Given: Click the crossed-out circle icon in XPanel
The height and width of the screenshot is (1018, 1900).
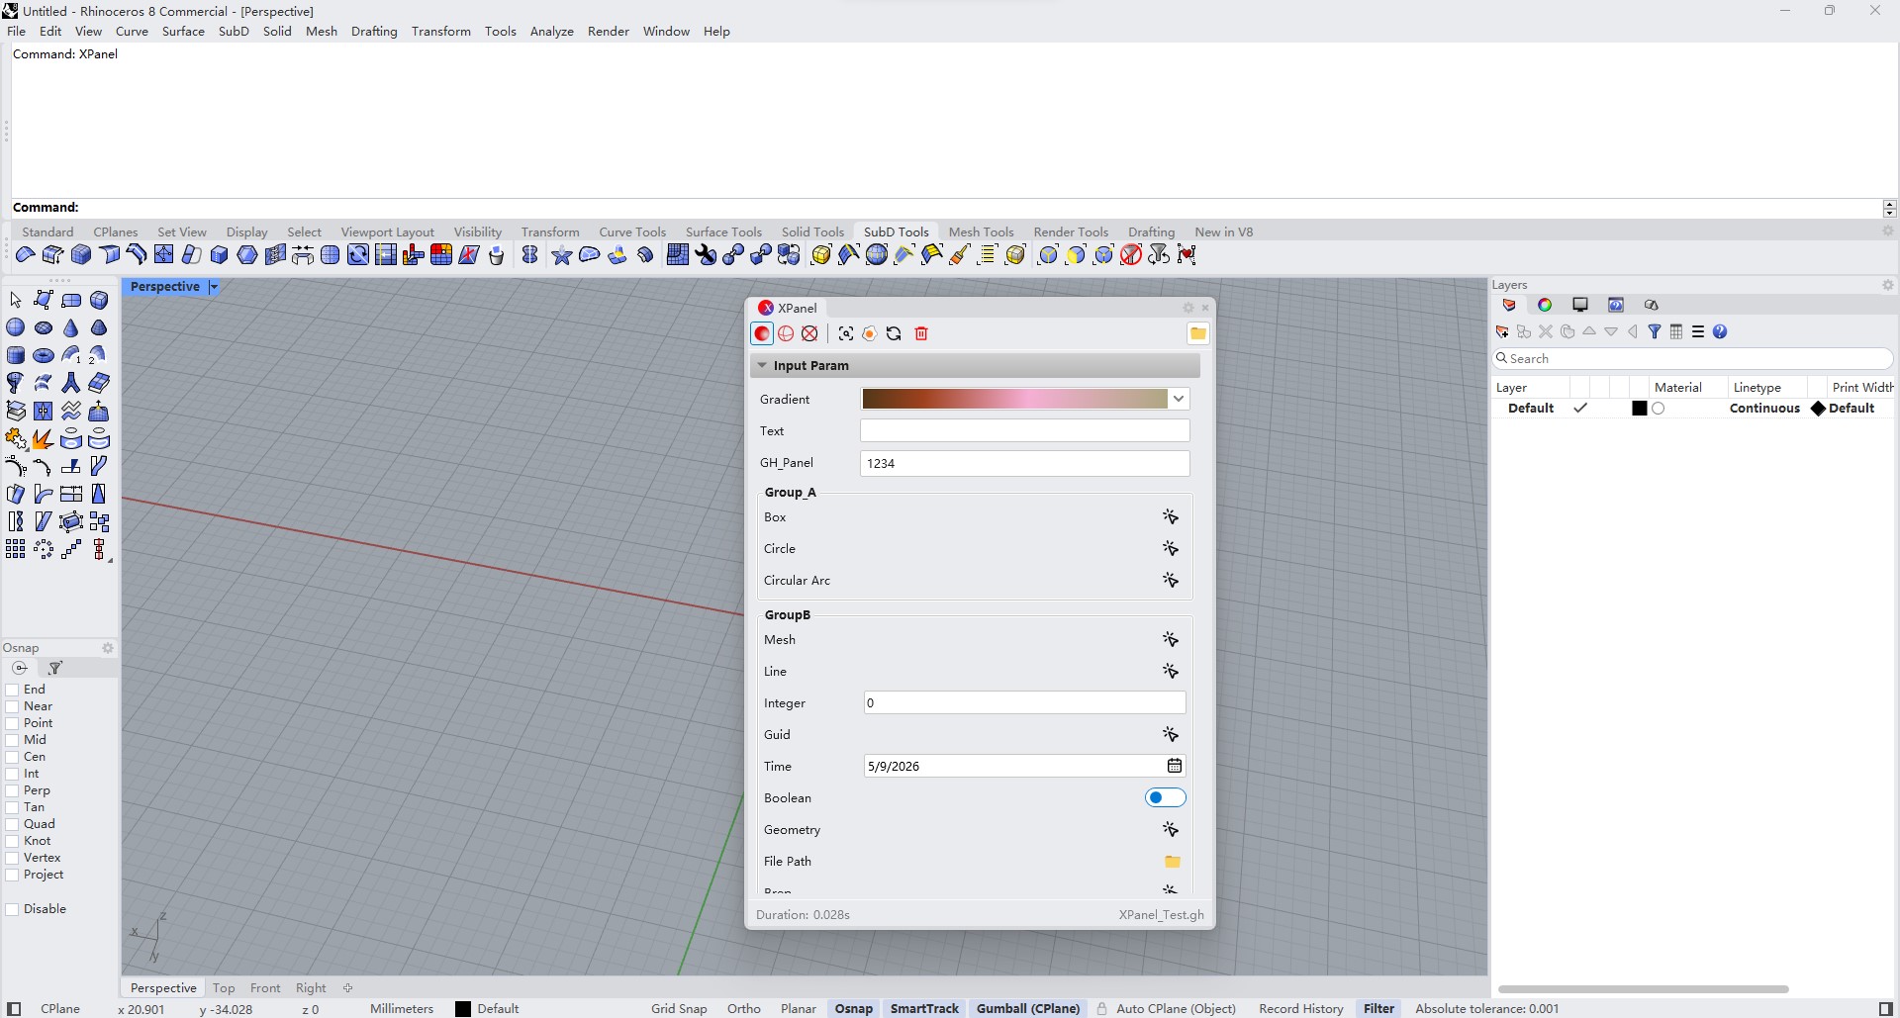Looking at the screenshot, I should pyautogui.click(x=810, y=333).
